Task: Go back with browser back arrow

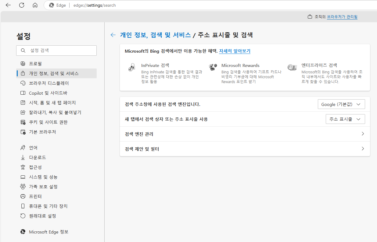Action: [x=8, y=5]
